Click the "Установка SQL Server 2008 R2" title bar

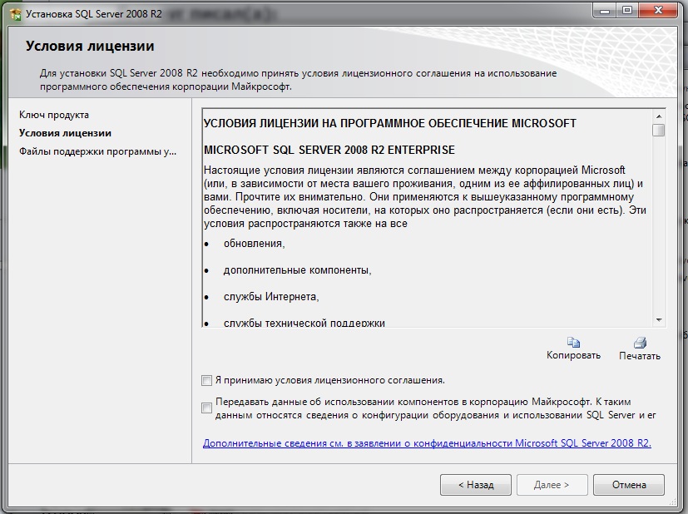click(x=333, y=12)
